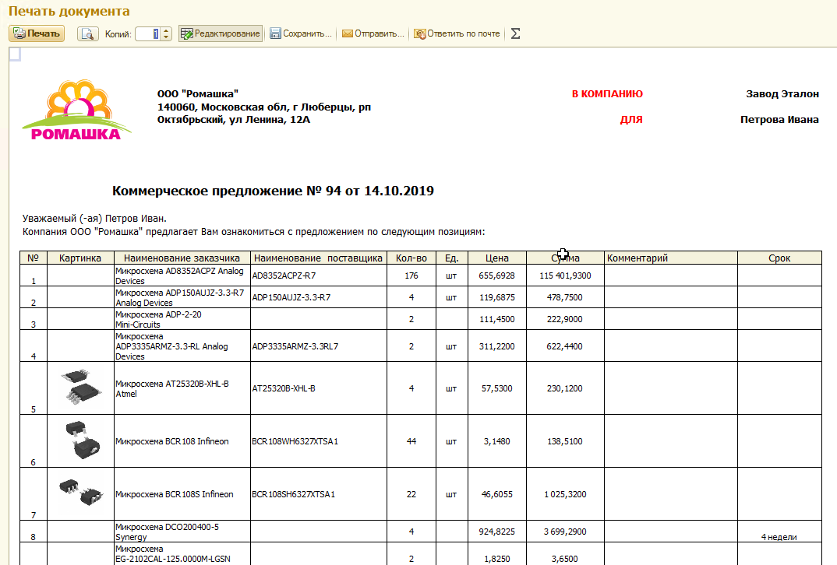
Task: Toggle Редактирование edit mode
Action: point(220,33)
